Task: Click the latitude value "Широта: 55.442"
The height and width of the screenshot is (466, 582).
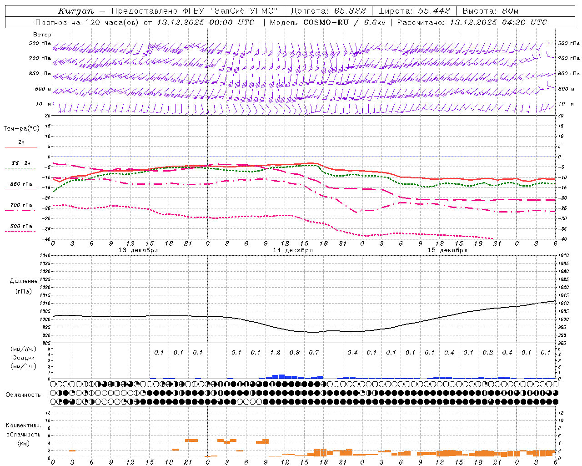Action: [414, 11]
